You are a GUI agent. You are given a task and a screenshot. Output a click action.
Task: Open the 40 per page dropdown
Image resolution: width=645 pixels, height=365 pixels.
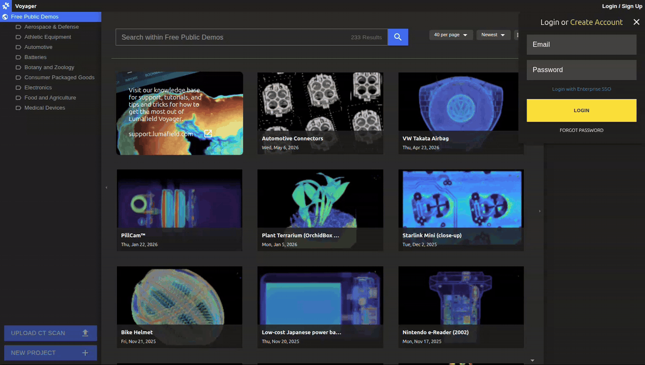click(x=451, y=35)
